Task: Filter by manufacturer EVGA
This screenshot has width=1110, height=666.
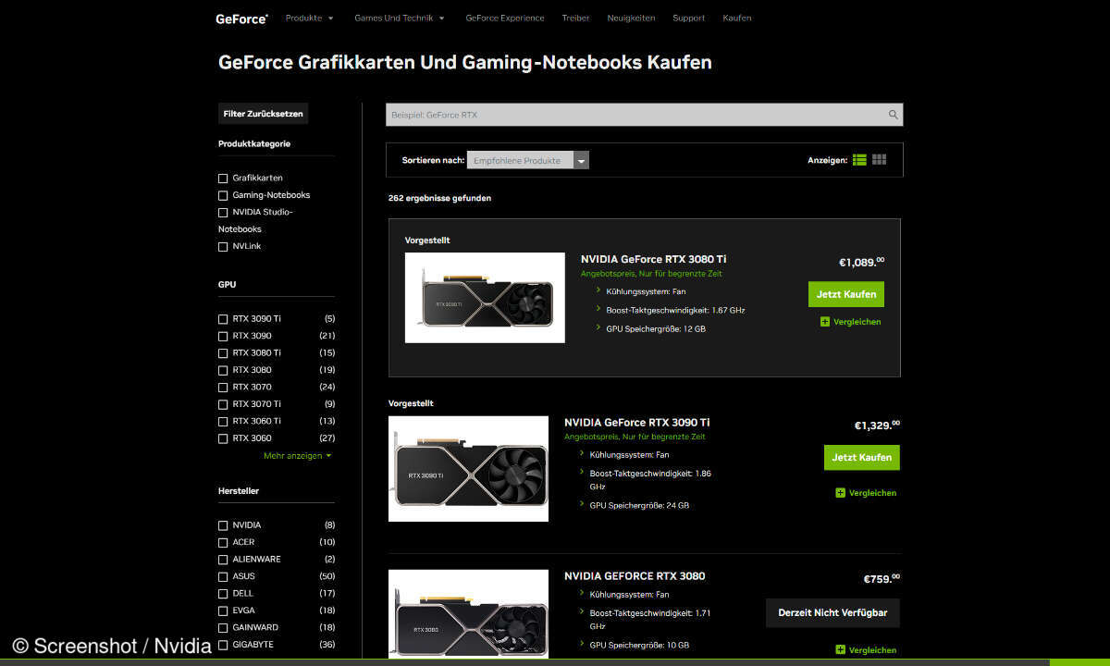Action: click(x=223, y=610)
